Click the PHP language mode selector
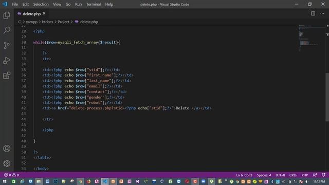Viewport: 329px width, 185px height. tap(305, 175)
